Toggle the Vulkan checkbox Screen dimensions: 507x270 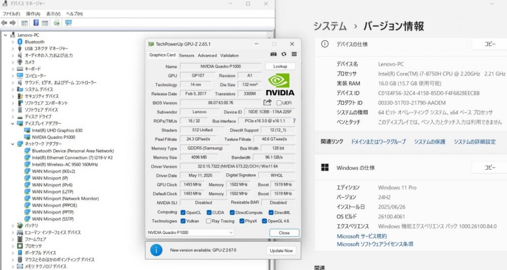click(183, 221)
